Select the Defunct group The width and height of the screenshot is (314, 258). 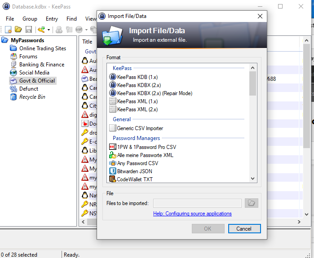click(29, 89)
